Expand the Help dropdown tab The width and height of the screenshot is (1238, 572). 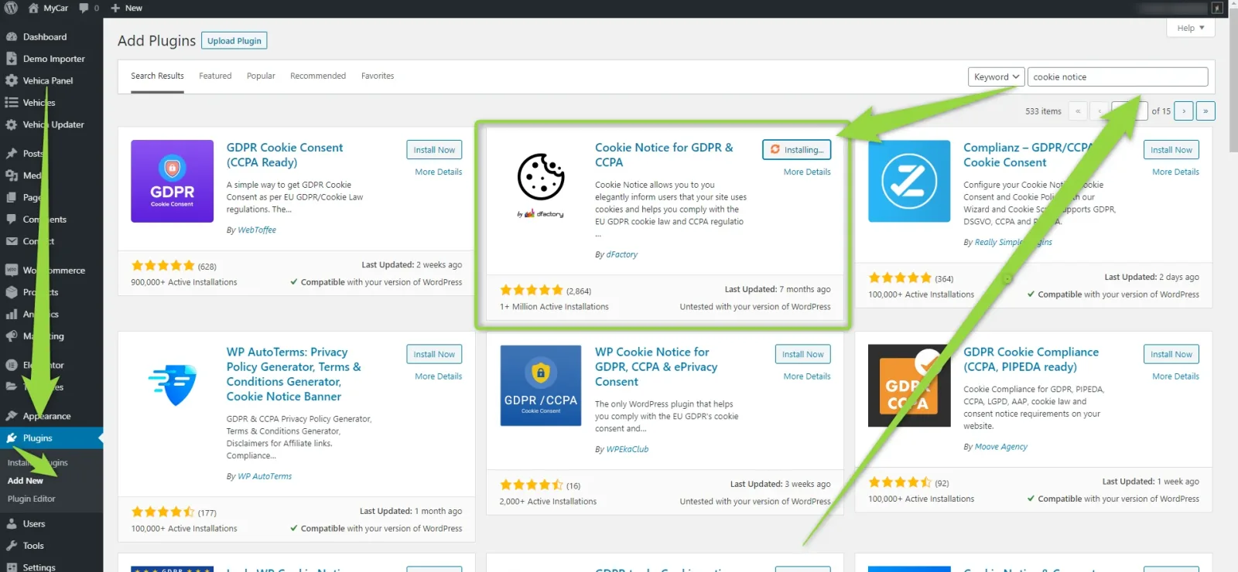pyautogui.click(x=1190, y=28)
